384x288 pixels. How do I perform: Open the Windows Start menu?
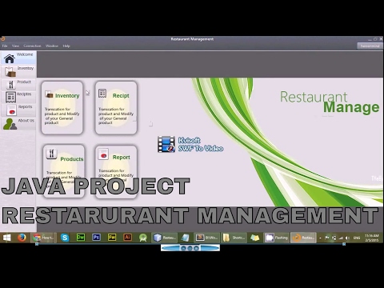[x=6, y=238]
